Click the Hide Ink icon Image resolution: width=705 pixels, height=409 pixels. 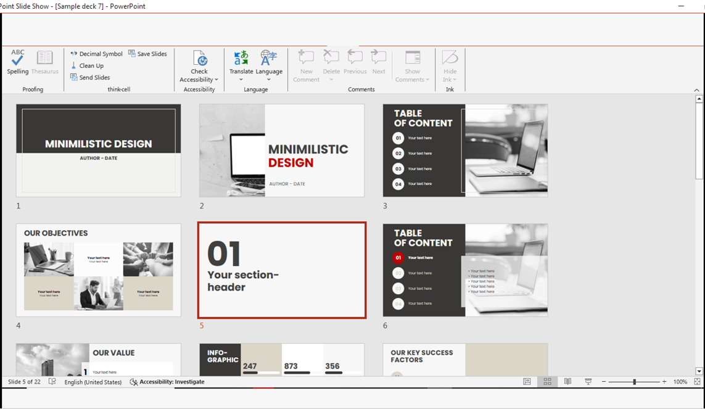(x=450, y=58)
